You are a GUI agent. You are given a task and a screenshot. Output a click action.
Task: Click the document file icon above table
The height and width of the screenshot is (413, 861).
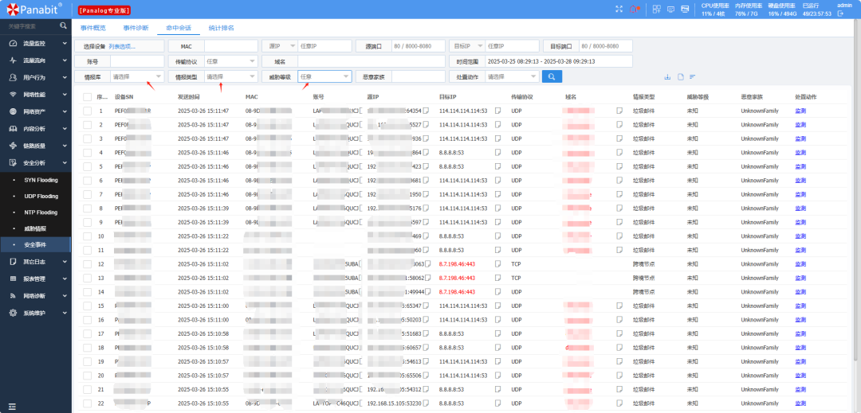click(680, 76)
